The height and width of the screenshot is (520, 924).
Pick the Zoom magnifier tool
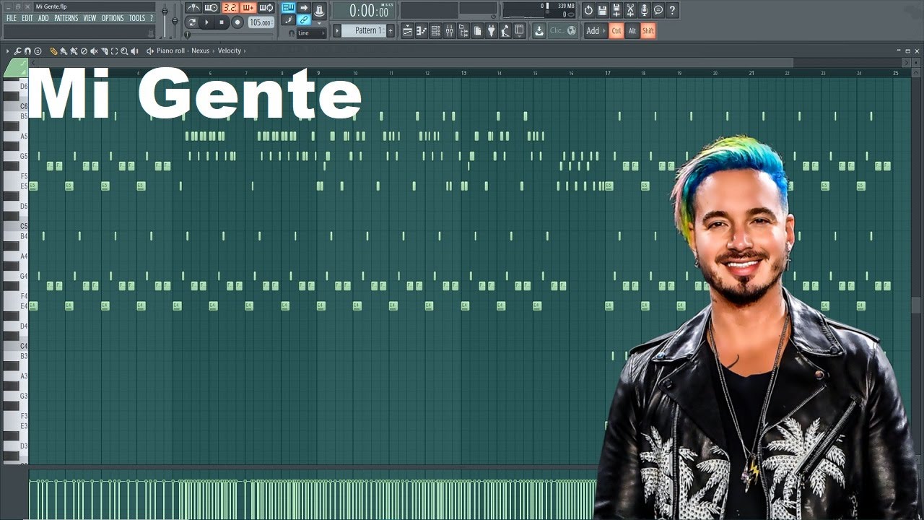124,51
